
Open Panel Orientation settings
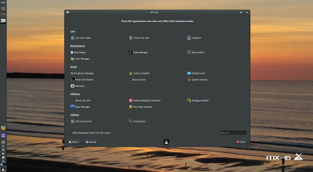tap(82, 80)
